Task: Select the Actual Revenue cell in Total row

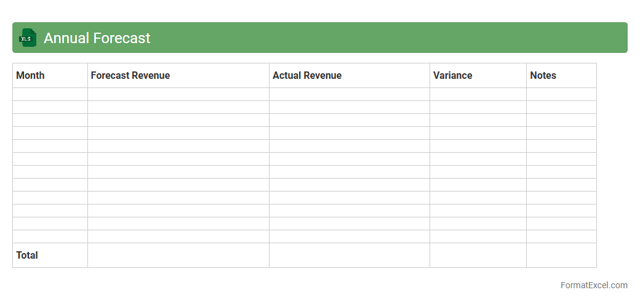Action: pyautogui.click(x=349, y=255)
